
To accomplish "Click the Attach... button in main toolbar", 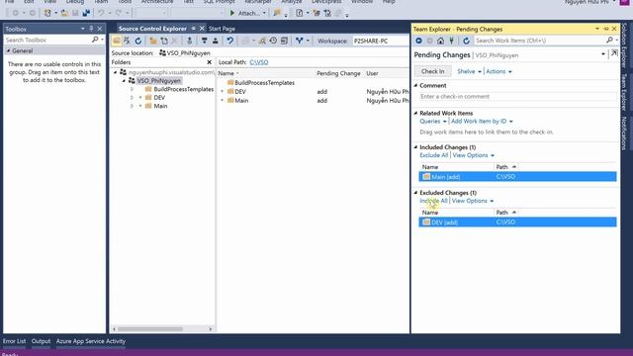I will pyautogui.click(x=249, y=13).
